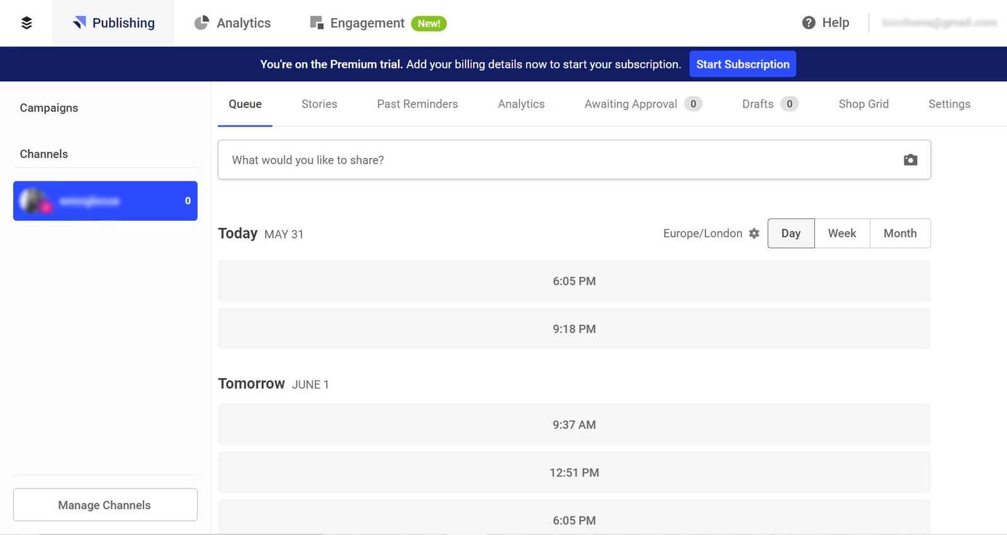Open the Europe/London timezone selector
This screenshot has width=1007, height=535.
pos(702,234)
